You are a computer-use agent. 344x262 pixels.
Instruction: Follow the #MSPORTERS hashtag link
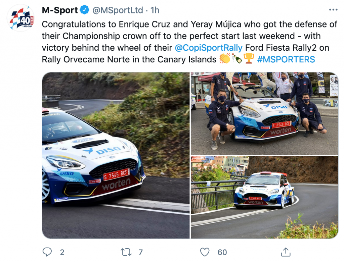(x=286, y=60)
